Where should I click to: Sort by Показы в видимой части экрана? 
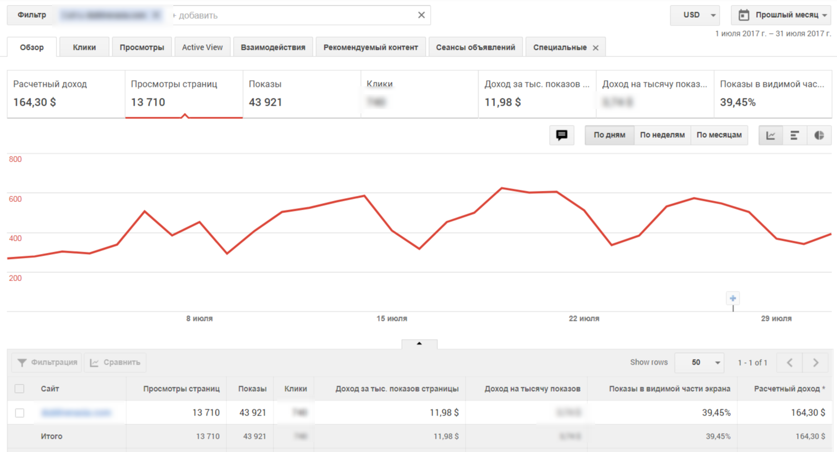669,389
